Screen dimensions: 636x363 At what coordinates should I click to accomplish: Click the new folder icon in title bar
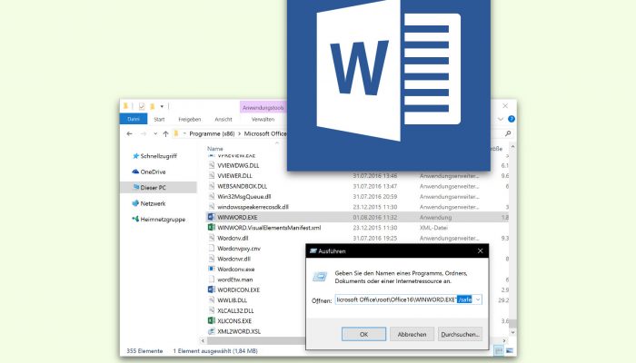pyautogui.click(x=153, y=106)
